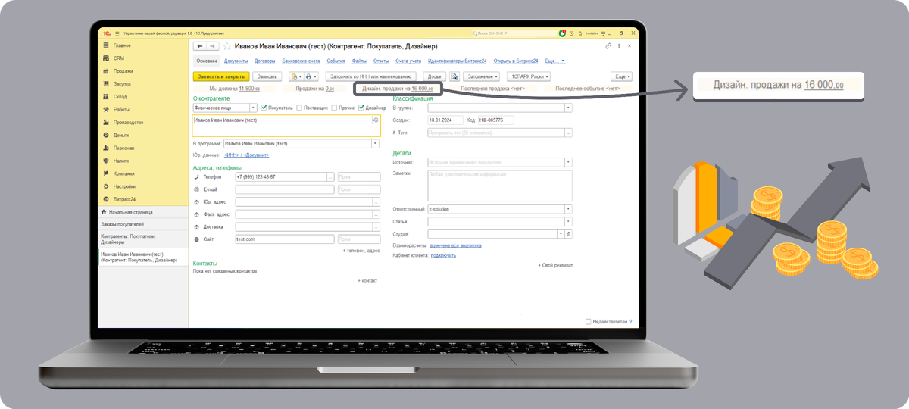
Task: Click the phone number input field
Action: point(280,176)
